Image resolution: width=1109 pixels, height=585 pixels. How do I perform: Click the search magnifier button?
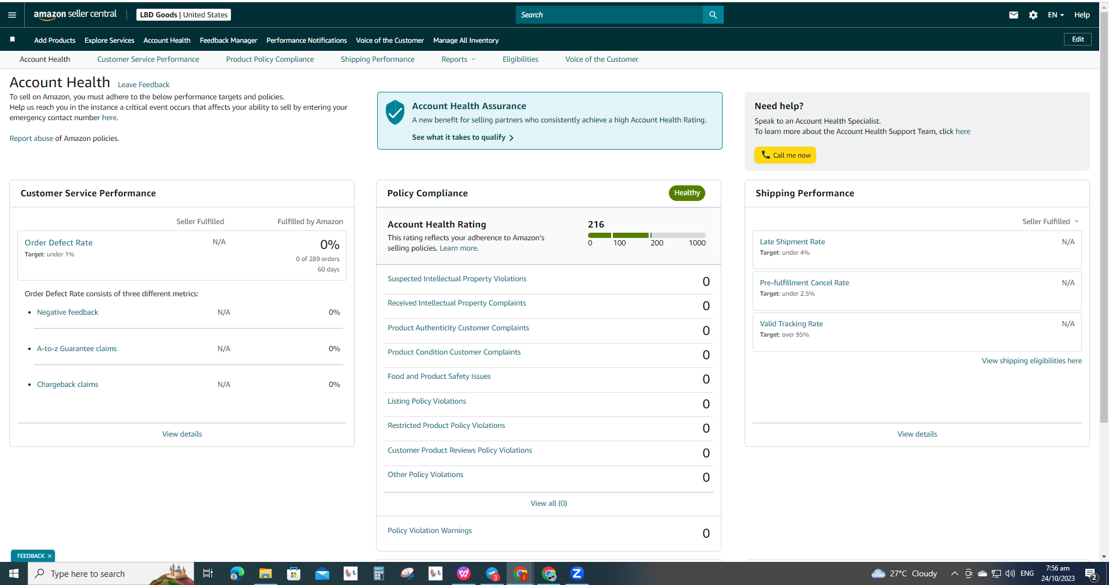point(713,15)
